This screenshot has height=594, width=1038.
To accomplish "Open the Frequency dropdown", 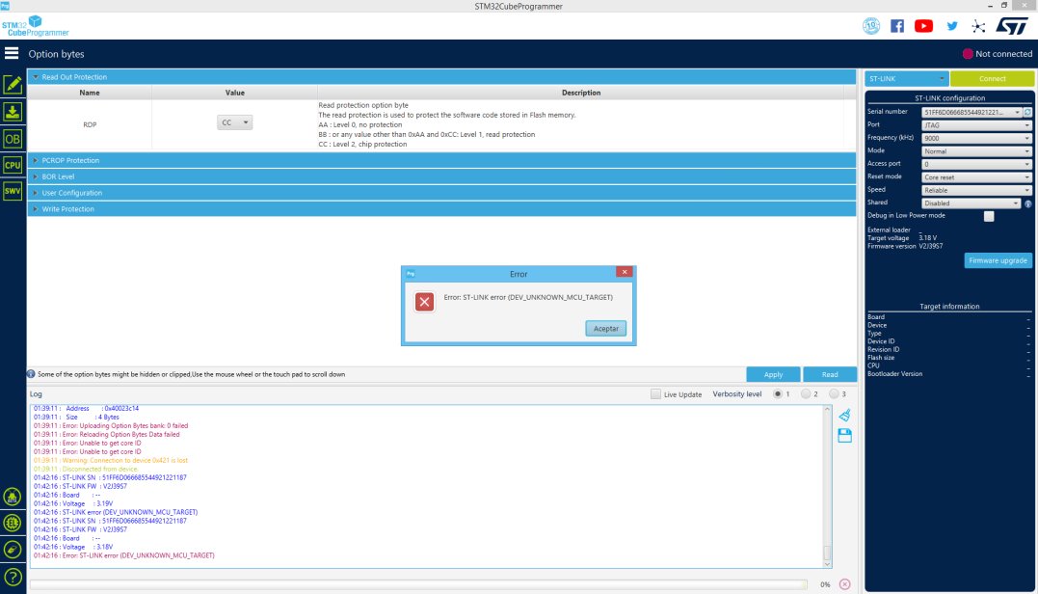I will click(977, 139).
